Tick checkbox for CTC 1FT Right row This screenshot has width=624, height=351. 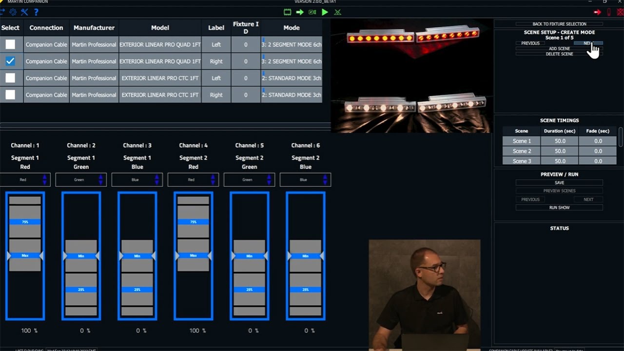[x=10, y=95]
